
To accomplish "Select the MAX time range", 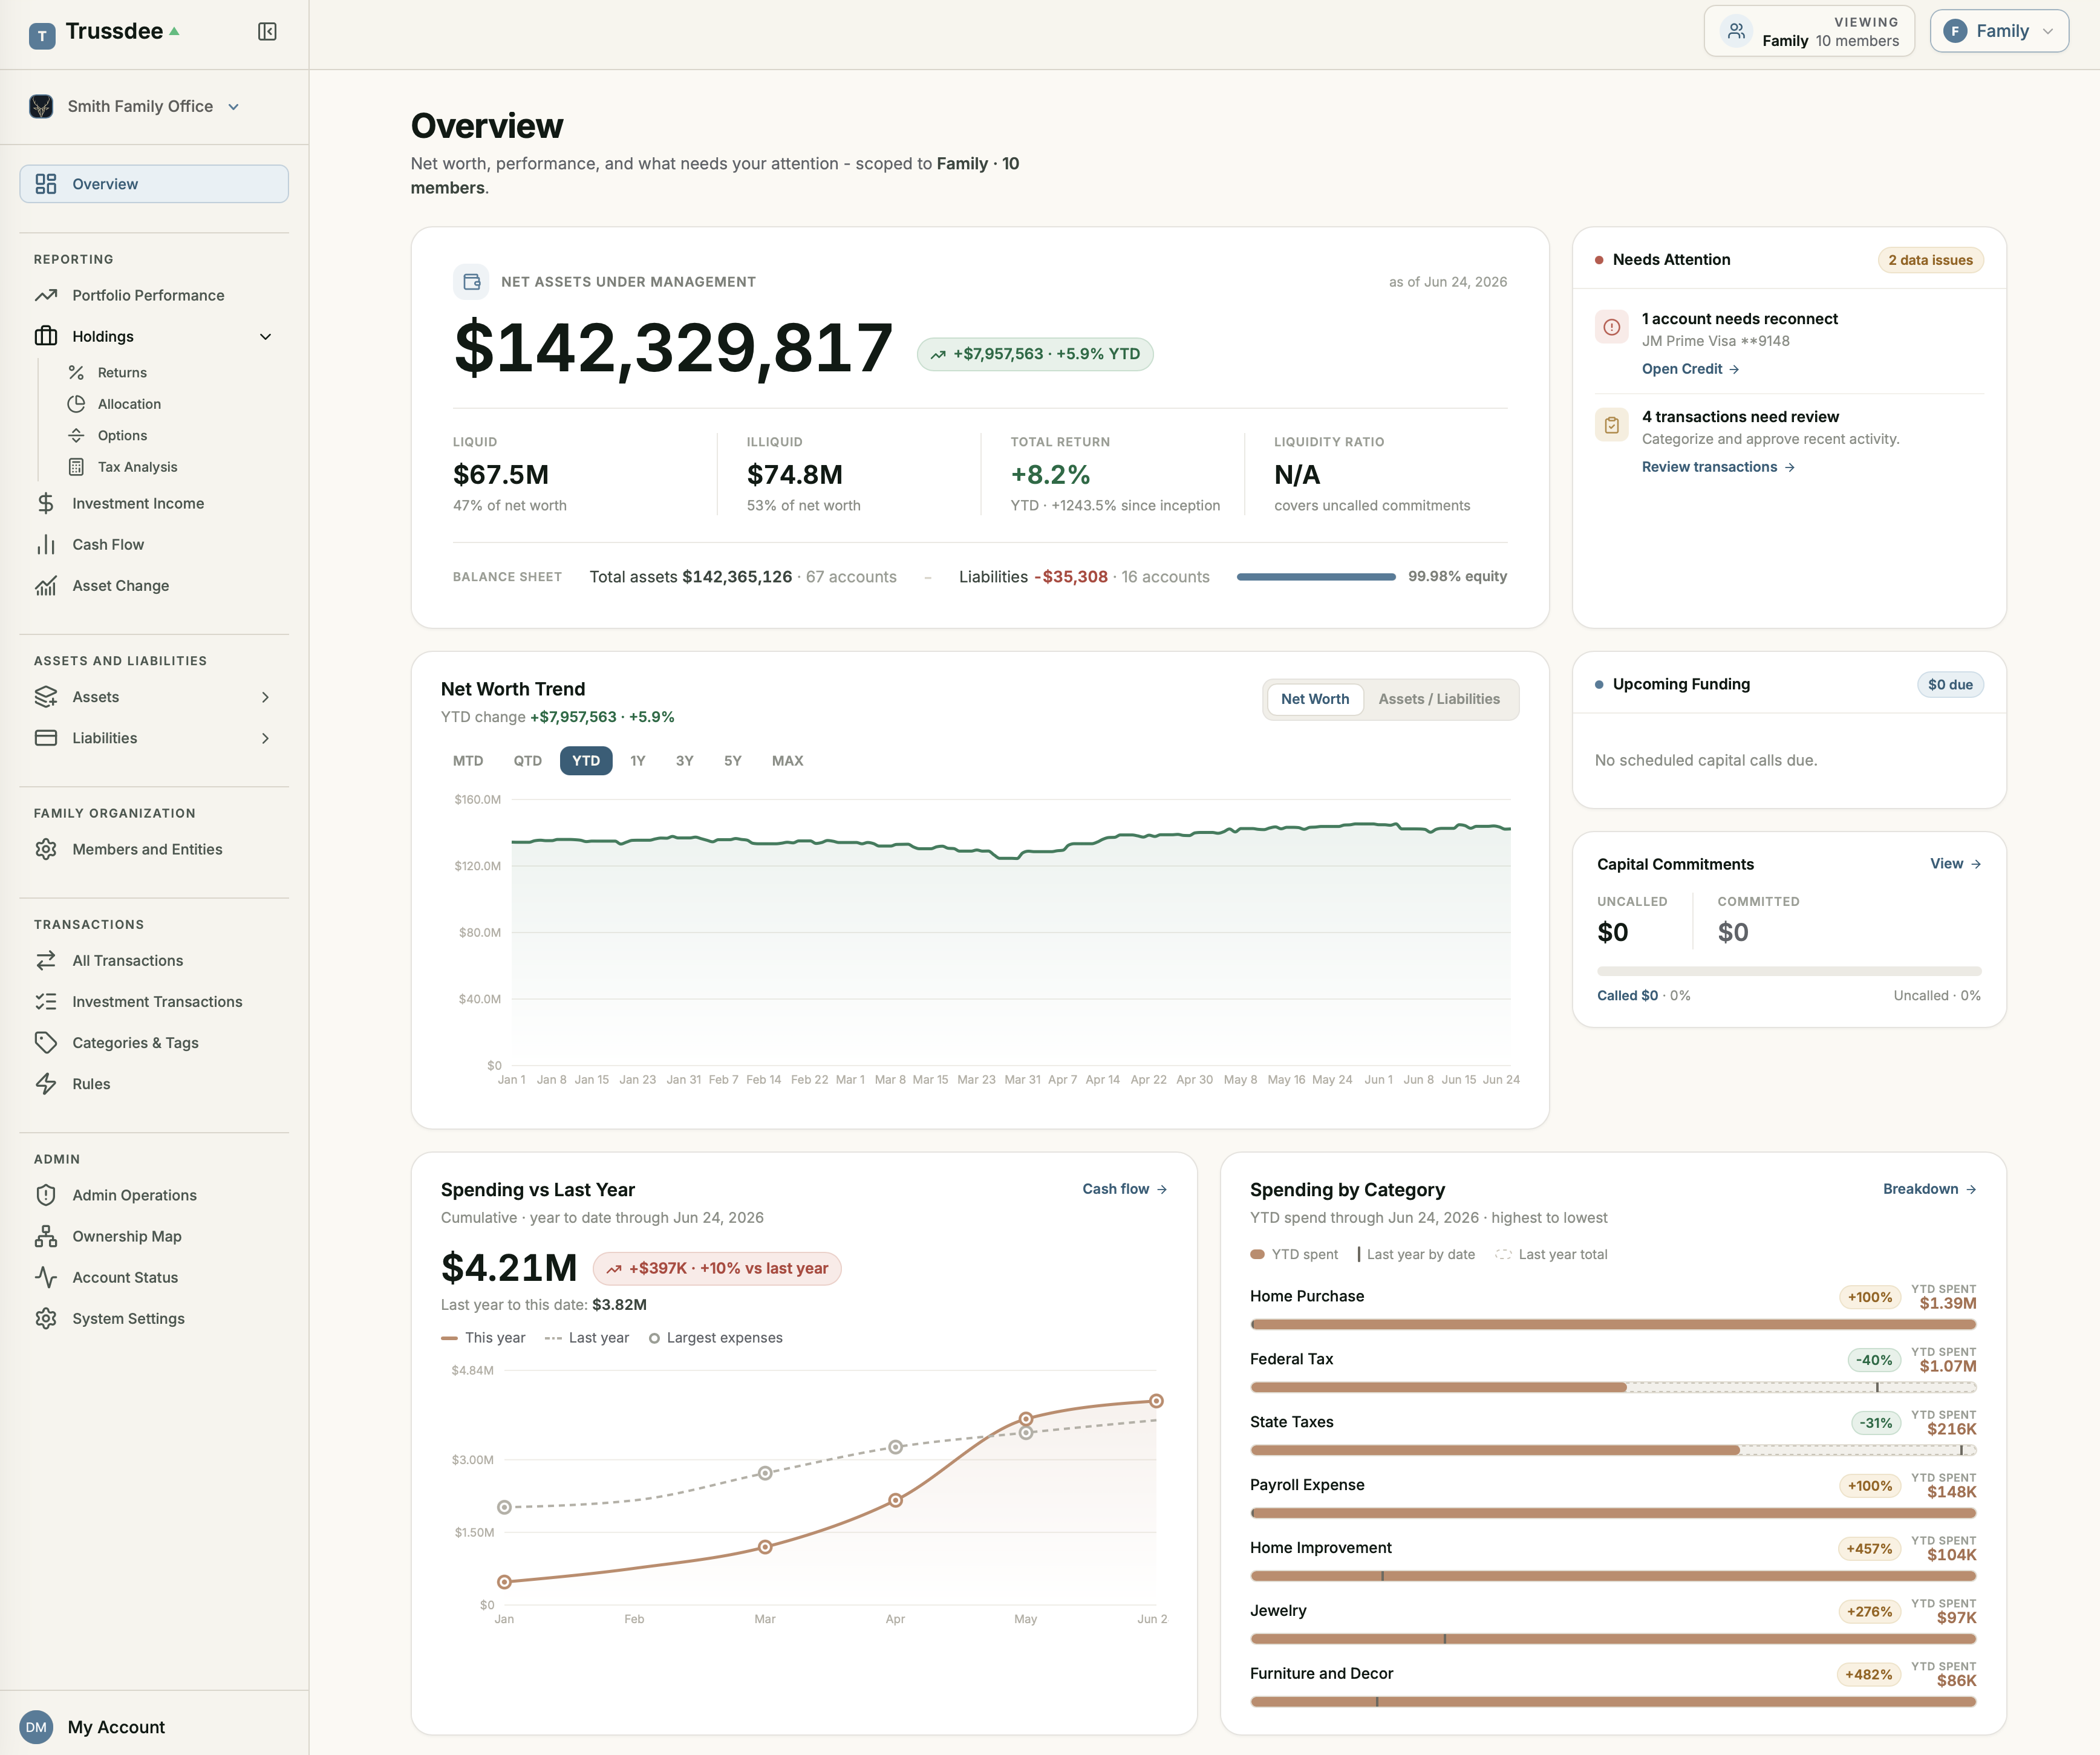I will point(788,761).
